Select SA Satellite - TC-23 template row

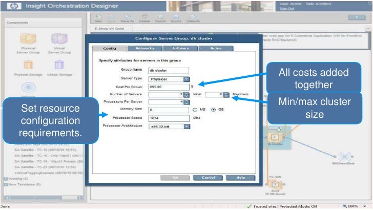coord(45,167)
